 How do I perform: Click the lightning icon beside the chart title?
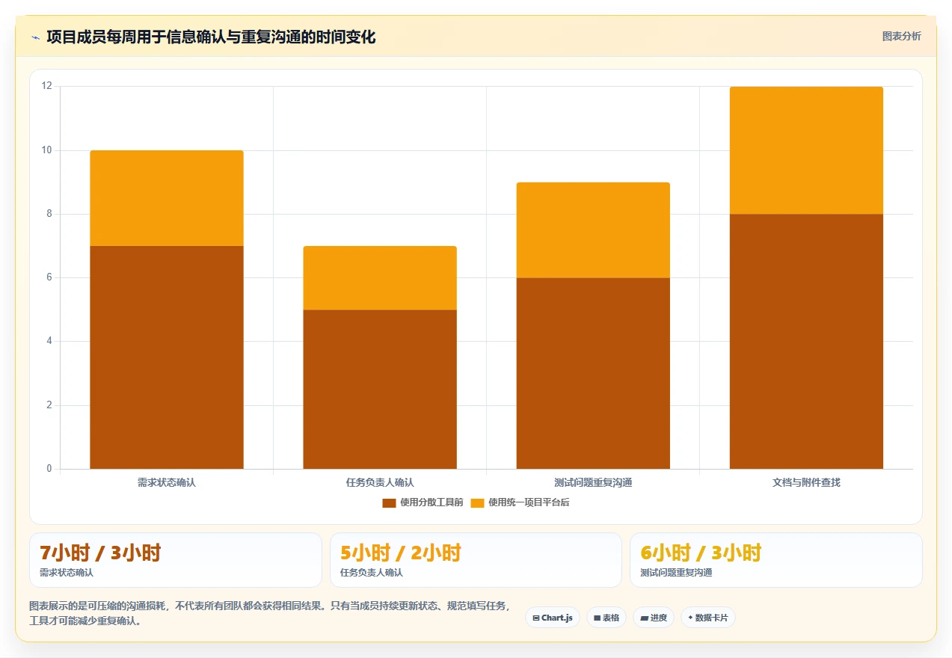(36, 37)
